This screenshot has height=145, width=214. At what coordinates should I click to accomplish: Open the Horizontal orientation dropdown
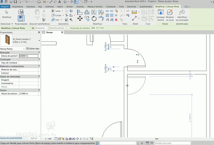(x=46, y=28)
